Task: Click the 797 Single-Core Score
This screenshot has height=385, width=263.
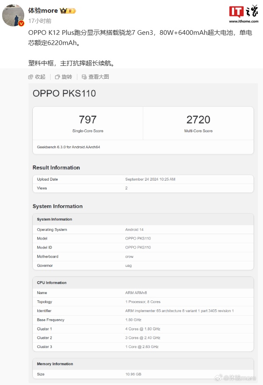Action: click(x=88, y=120)
